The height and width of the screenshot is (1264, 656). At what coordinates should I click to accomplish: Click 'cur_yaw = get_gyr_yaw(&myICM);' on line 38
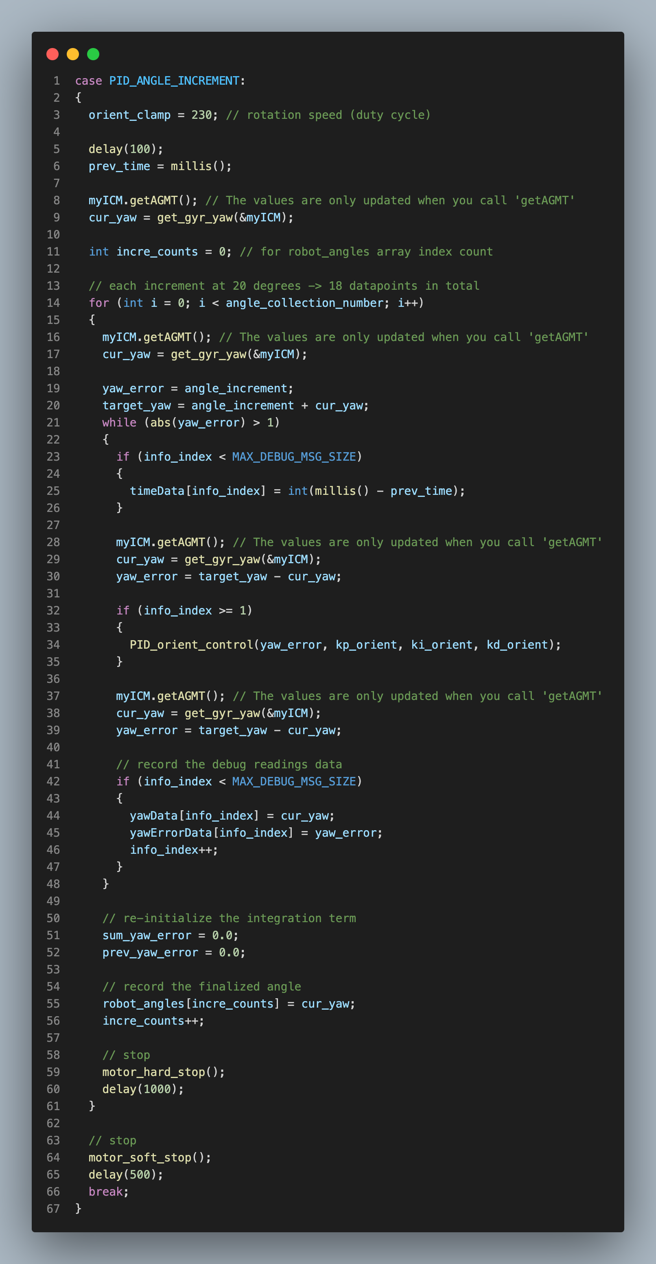point(219,713)
